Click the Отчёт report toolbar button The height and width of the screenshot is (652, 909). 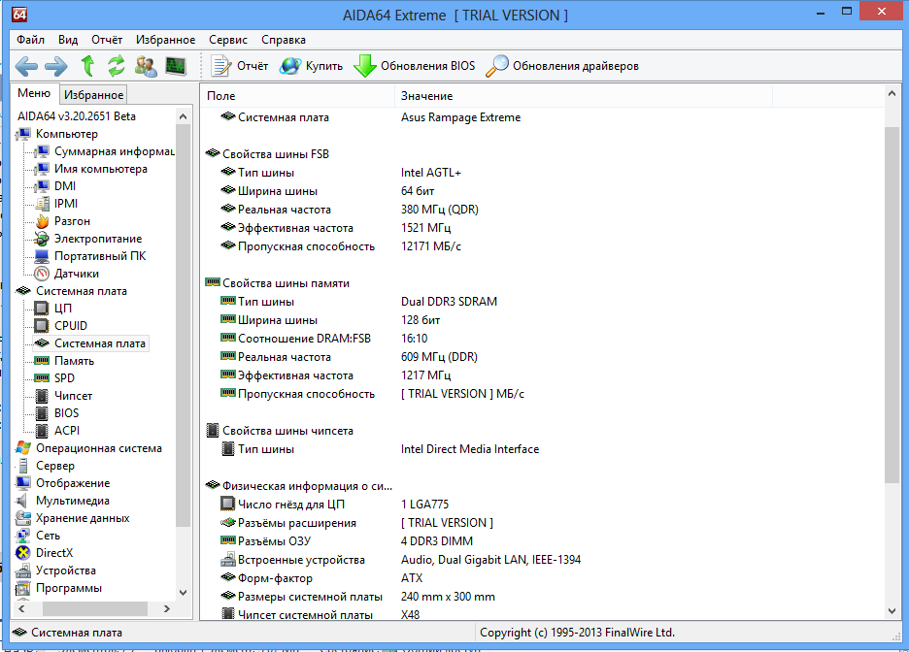[x=240, y=66]
